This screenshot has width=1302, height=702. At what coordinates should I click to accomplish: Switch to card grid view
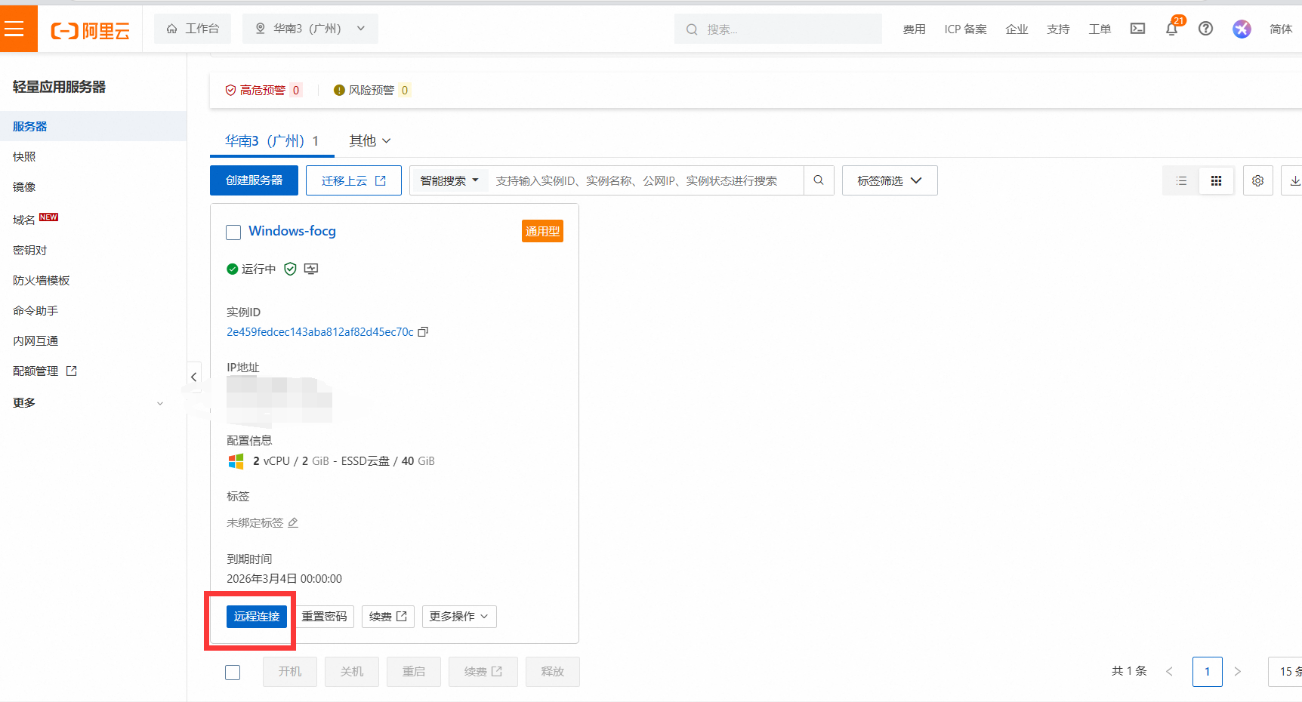1216,181
